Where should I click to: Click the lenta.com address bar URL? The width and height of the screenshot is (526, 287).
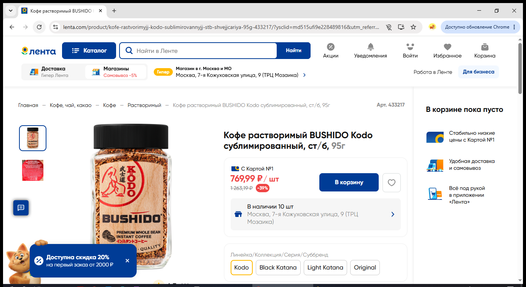point(221,27)
